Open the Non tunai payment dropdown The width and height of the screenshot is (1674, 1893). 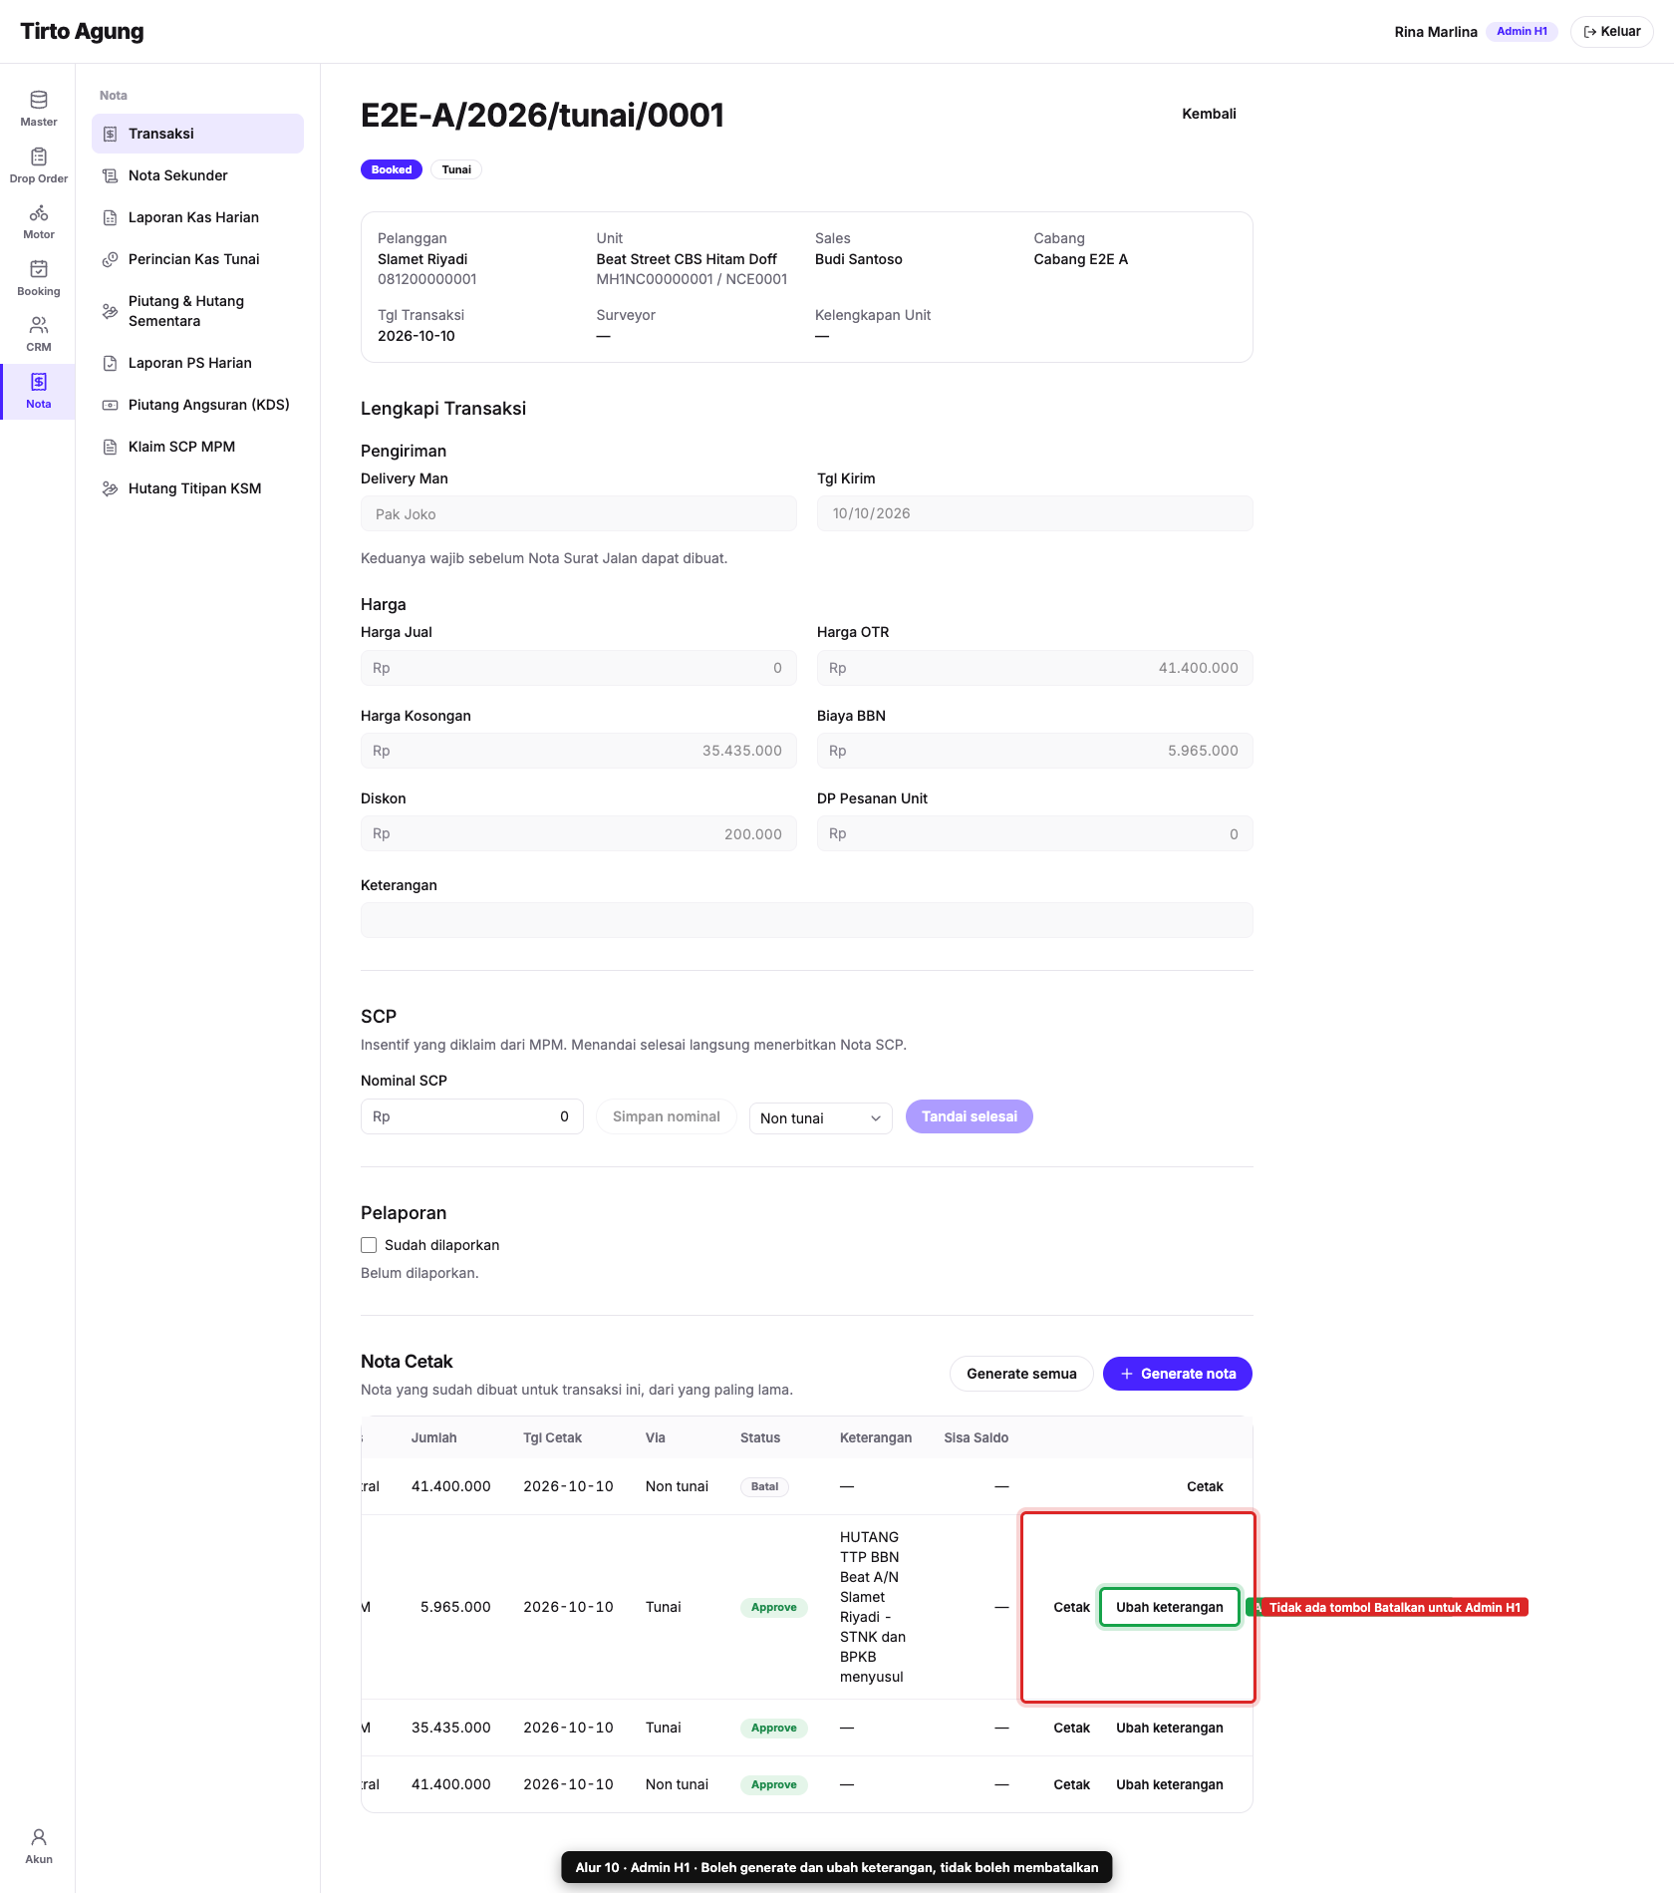[x=820, y=1118]
